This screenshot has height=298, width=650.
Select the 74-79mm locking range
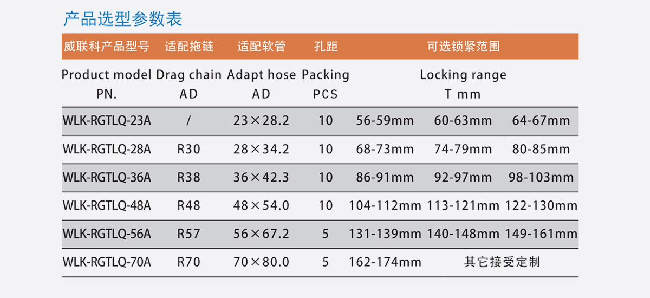click(x=463, y=149)
